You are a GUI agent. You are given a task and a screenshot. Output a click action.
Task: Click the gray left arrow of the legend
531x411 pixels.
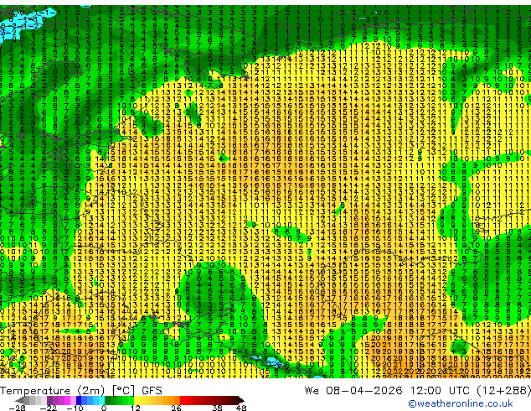(x=19, y=400)
